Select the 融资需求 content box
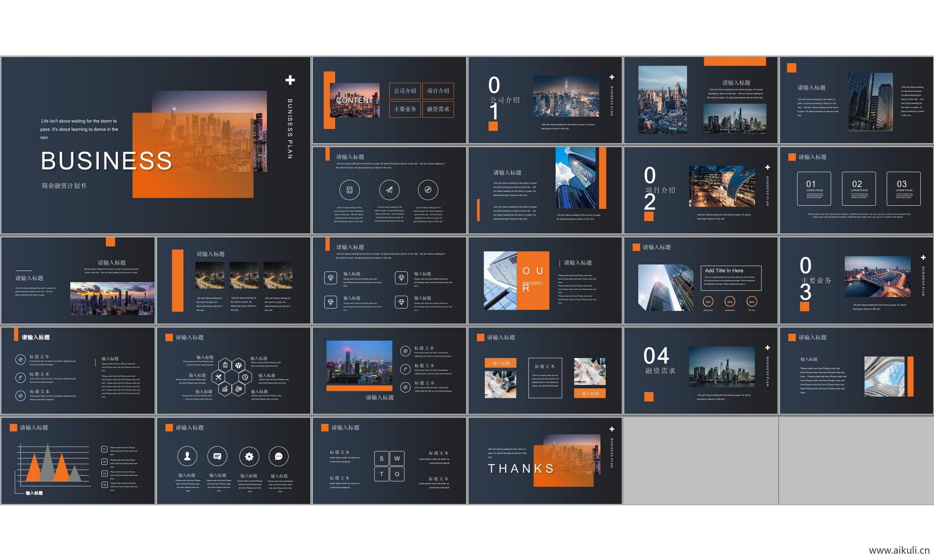 click(x=438, y=109)
